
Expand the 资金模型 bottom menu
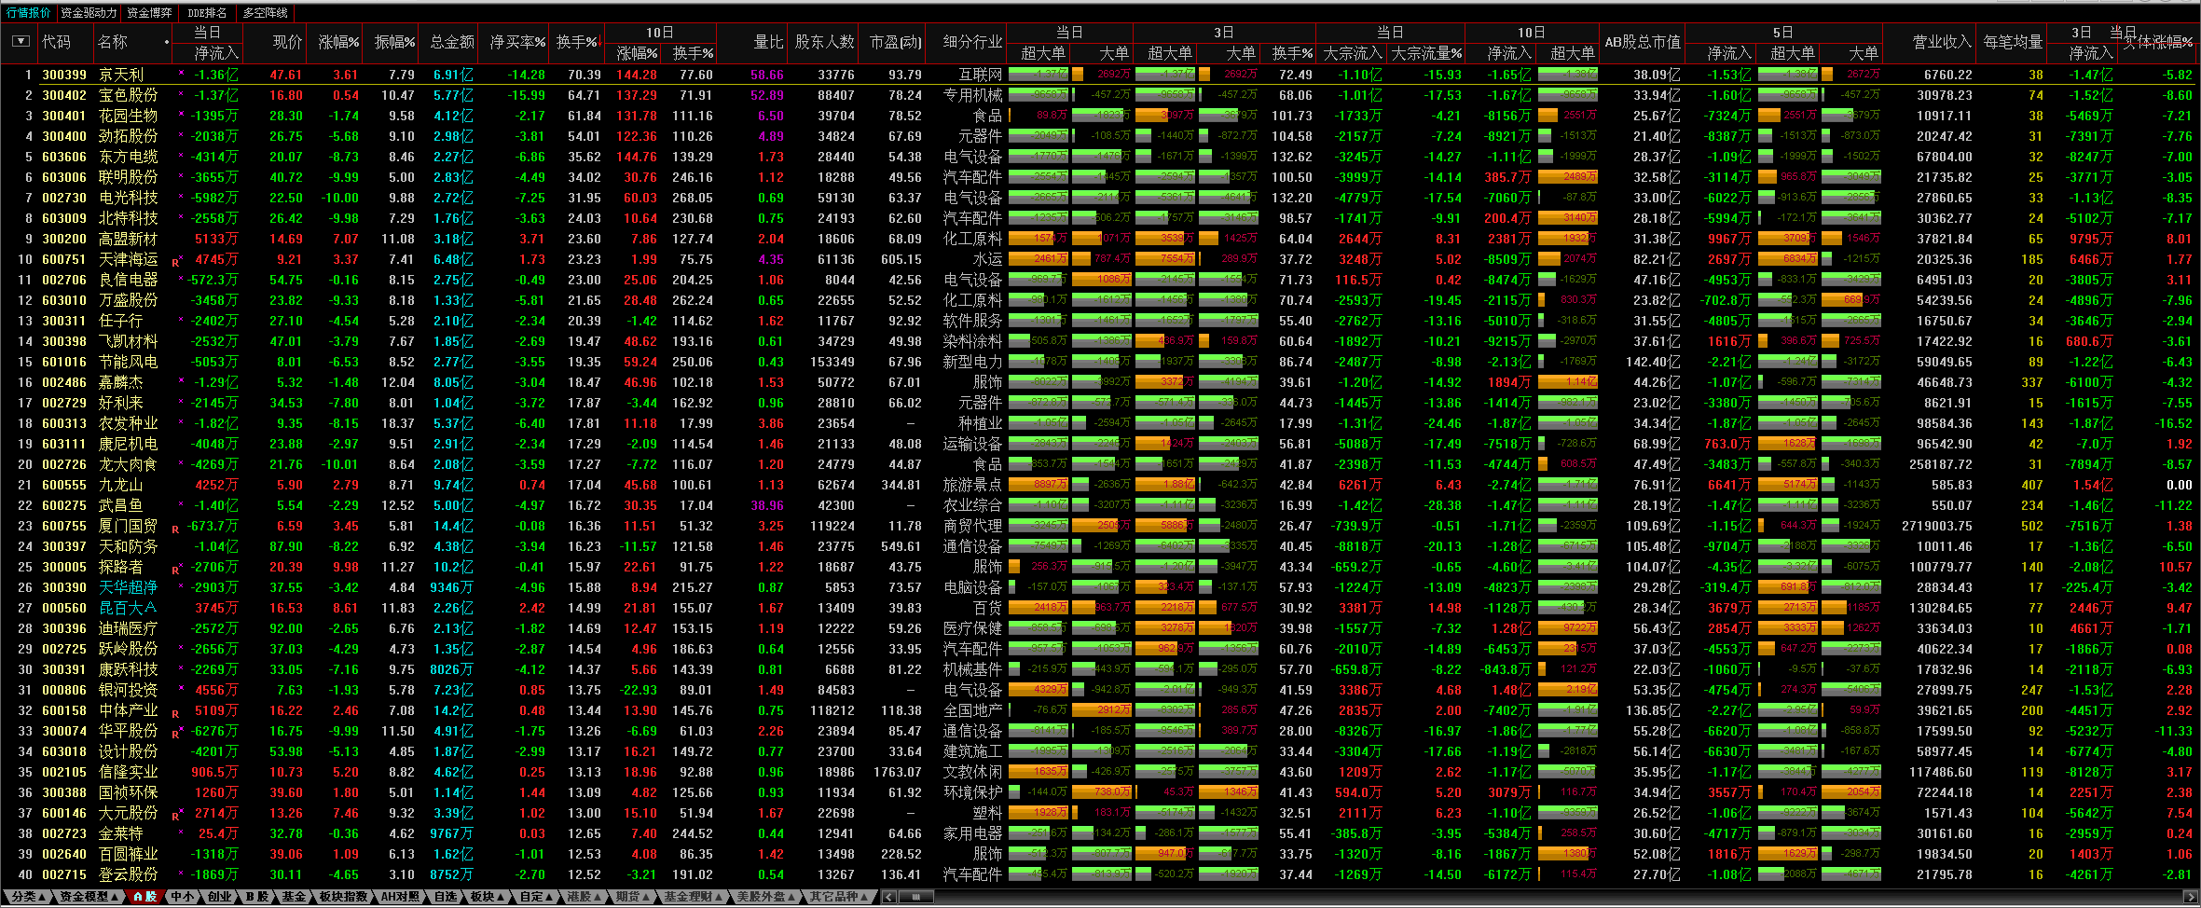(89, 897)
